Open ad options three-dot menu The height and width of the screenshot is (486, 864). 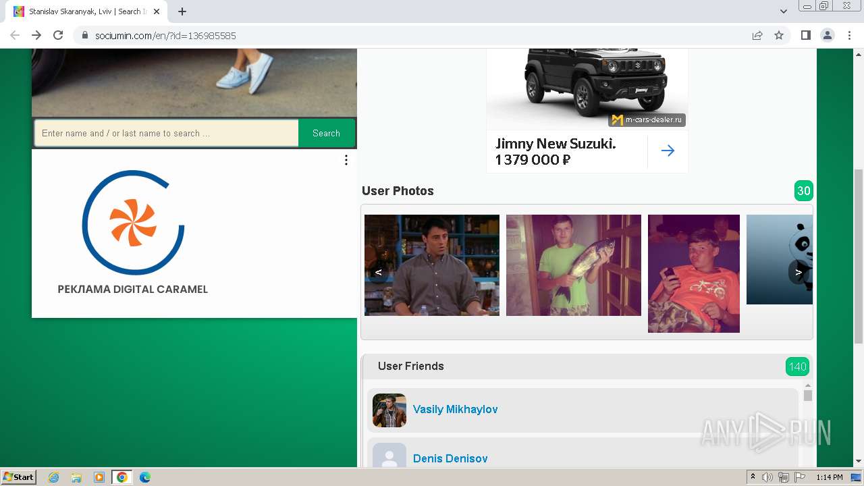coord(346,160)
